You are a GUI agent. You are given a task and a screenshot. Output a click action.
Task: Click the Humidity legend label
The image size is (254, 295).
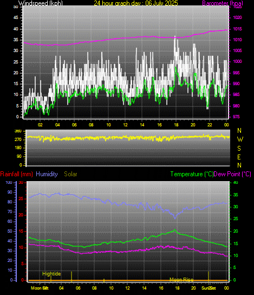[x=47, y=174]
